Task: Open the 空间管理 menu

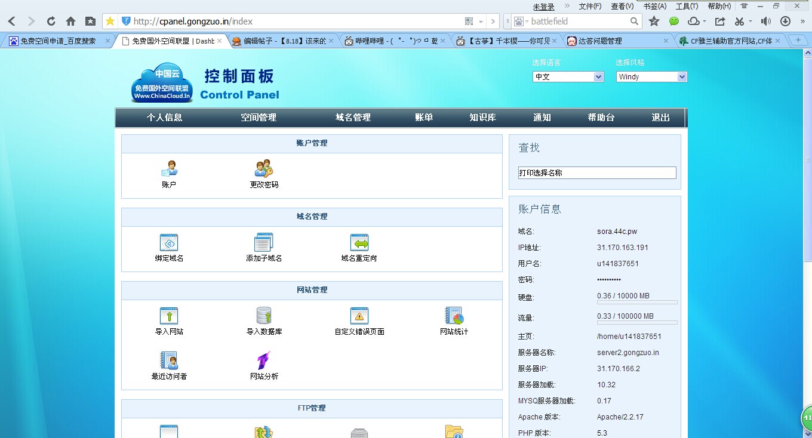Action: pos(259,118)
